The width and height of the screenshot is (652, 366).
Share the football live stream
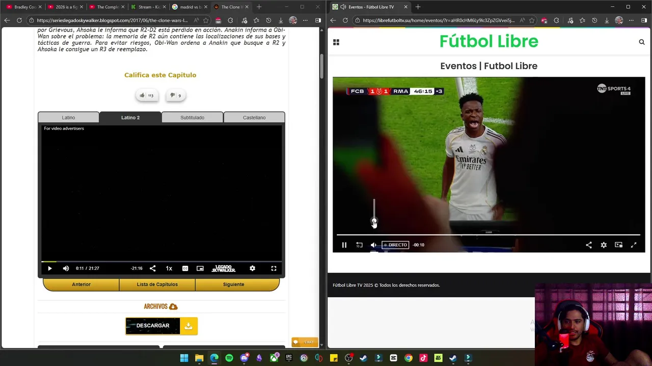coord(589,245)
